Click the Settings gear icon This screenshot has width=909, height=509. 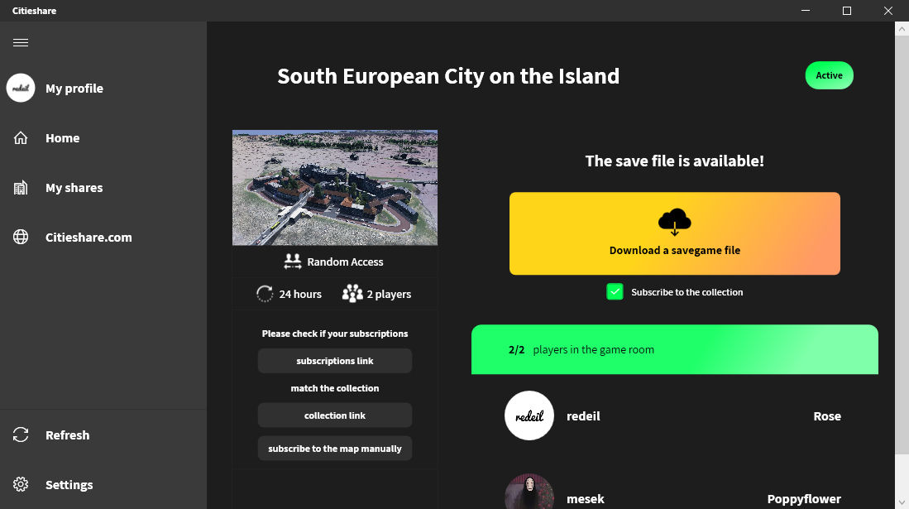[x=21, y=485]
